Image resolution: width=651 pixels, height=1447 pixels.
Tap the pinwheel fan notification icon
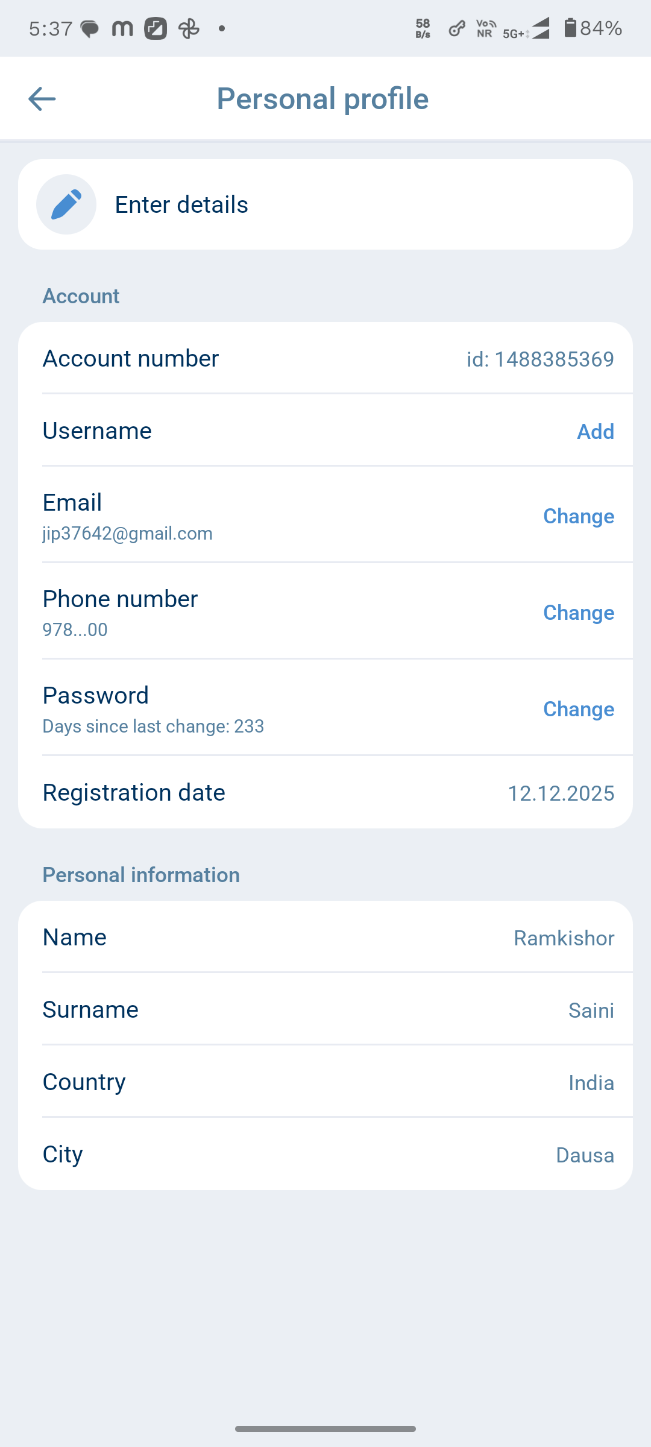189,28
